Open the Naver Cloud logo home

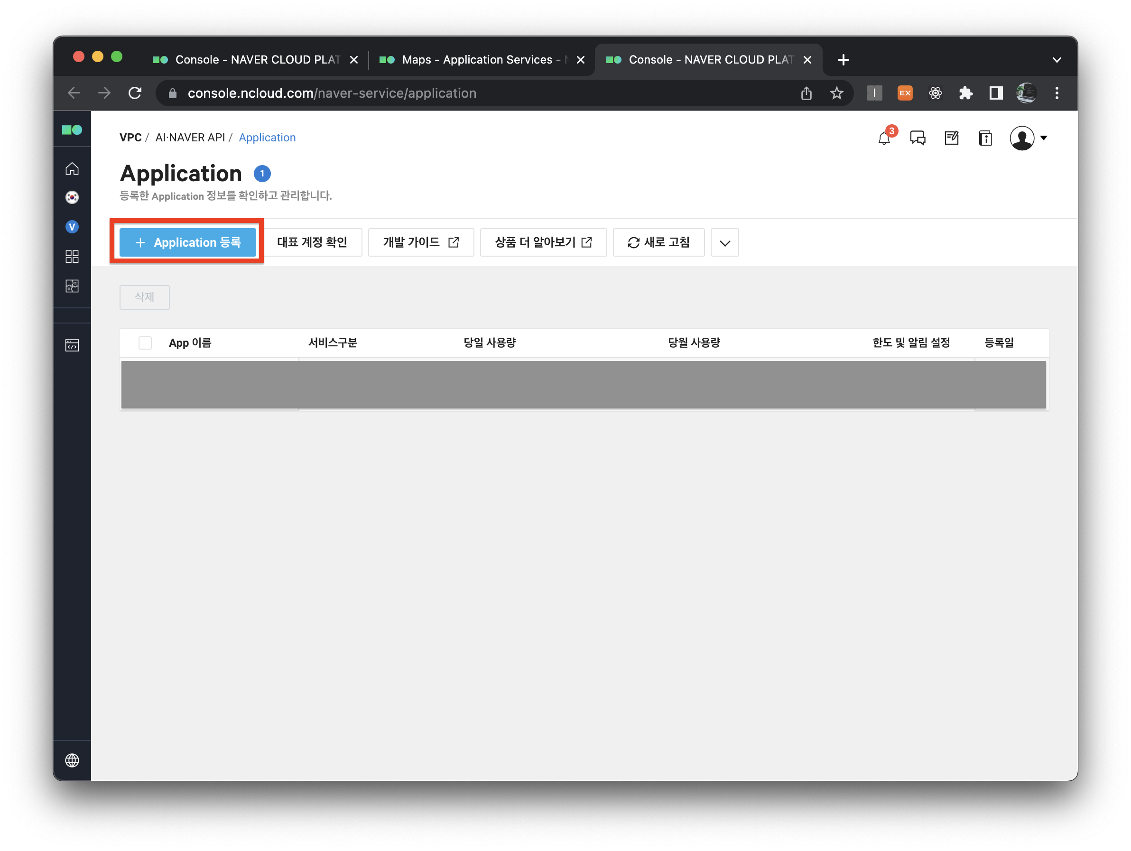tap(72, 130)
